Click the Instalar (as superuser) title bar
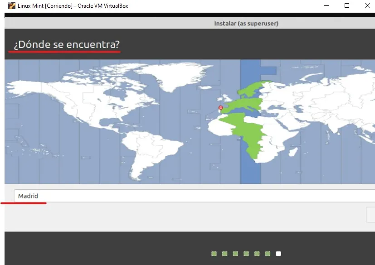 tap(246, 23)
